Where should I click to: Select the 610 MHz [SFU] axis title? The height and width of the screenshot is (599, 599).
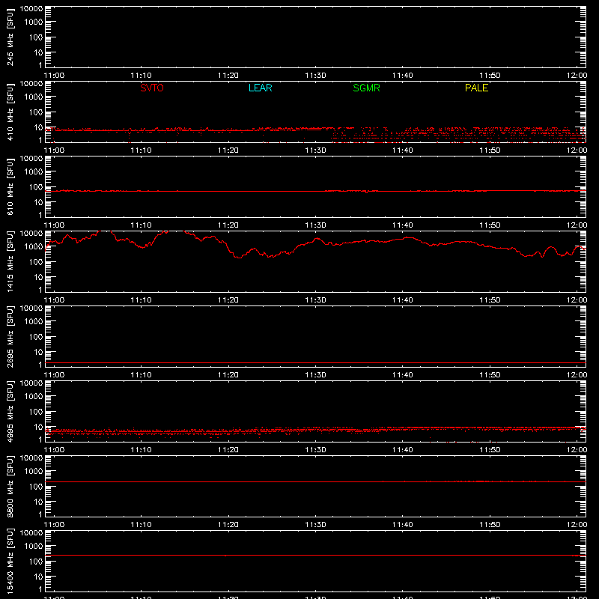(10, 186)
